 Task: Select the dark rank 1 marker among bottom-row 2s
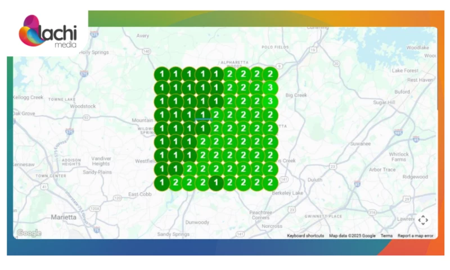click(x=216, y=182)
